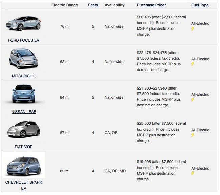Open the Mitsubishi i car image

point(24,58)
